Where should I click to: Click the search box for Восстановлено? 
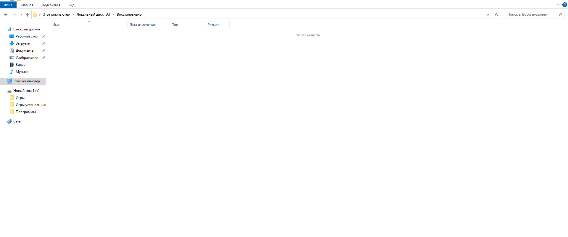[x=531, y=14]
